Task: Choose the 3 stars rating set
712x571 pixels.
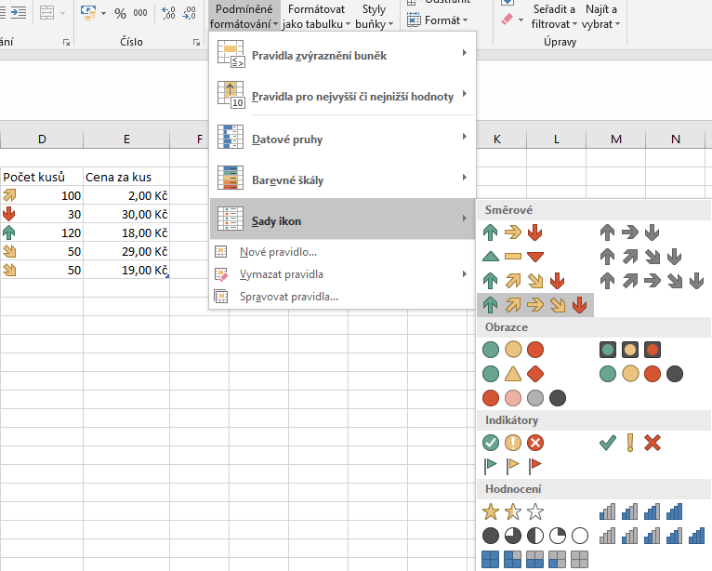Action: pos(513,511)
